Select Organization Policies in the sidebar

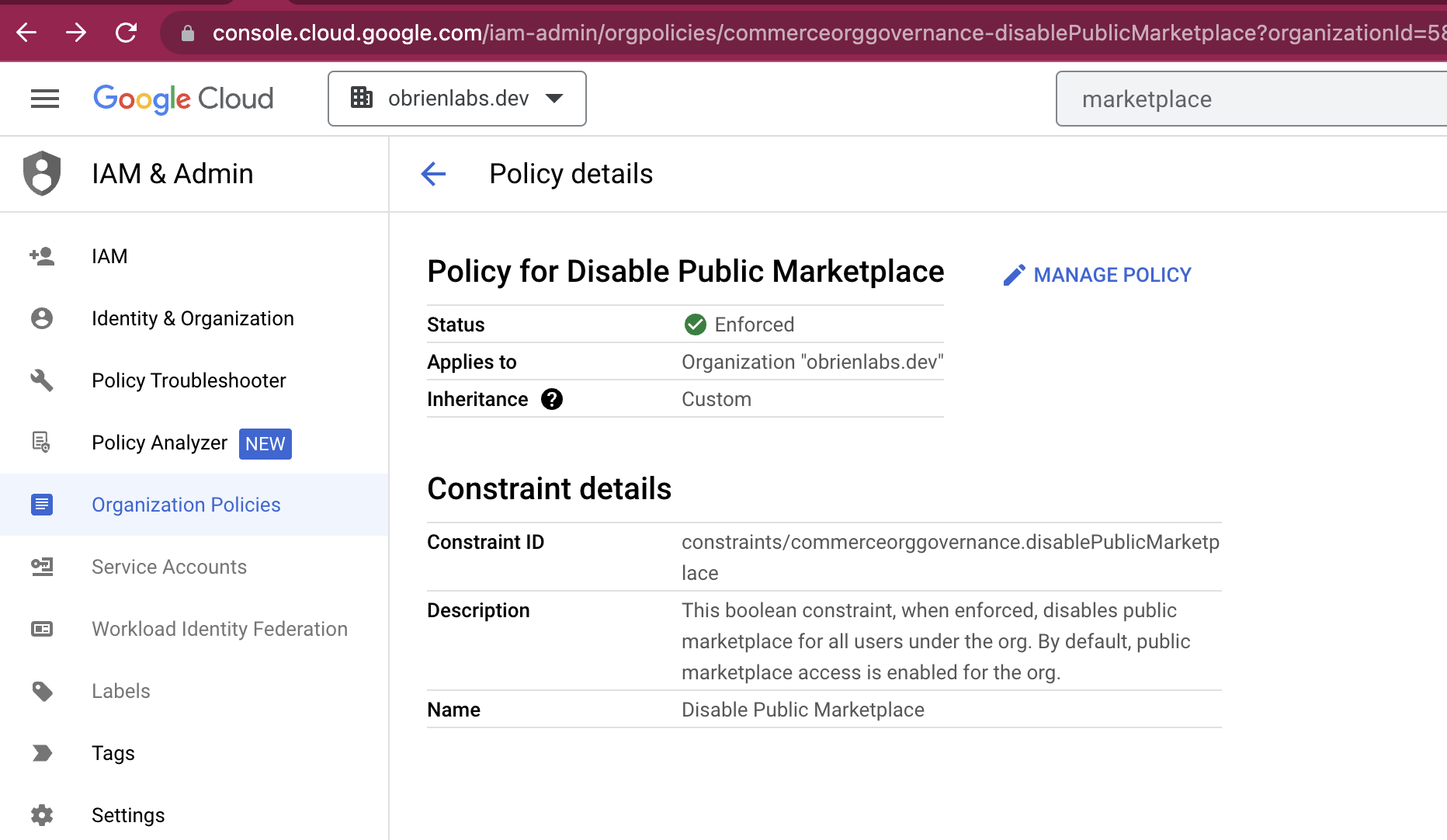[x=186, y=505]
